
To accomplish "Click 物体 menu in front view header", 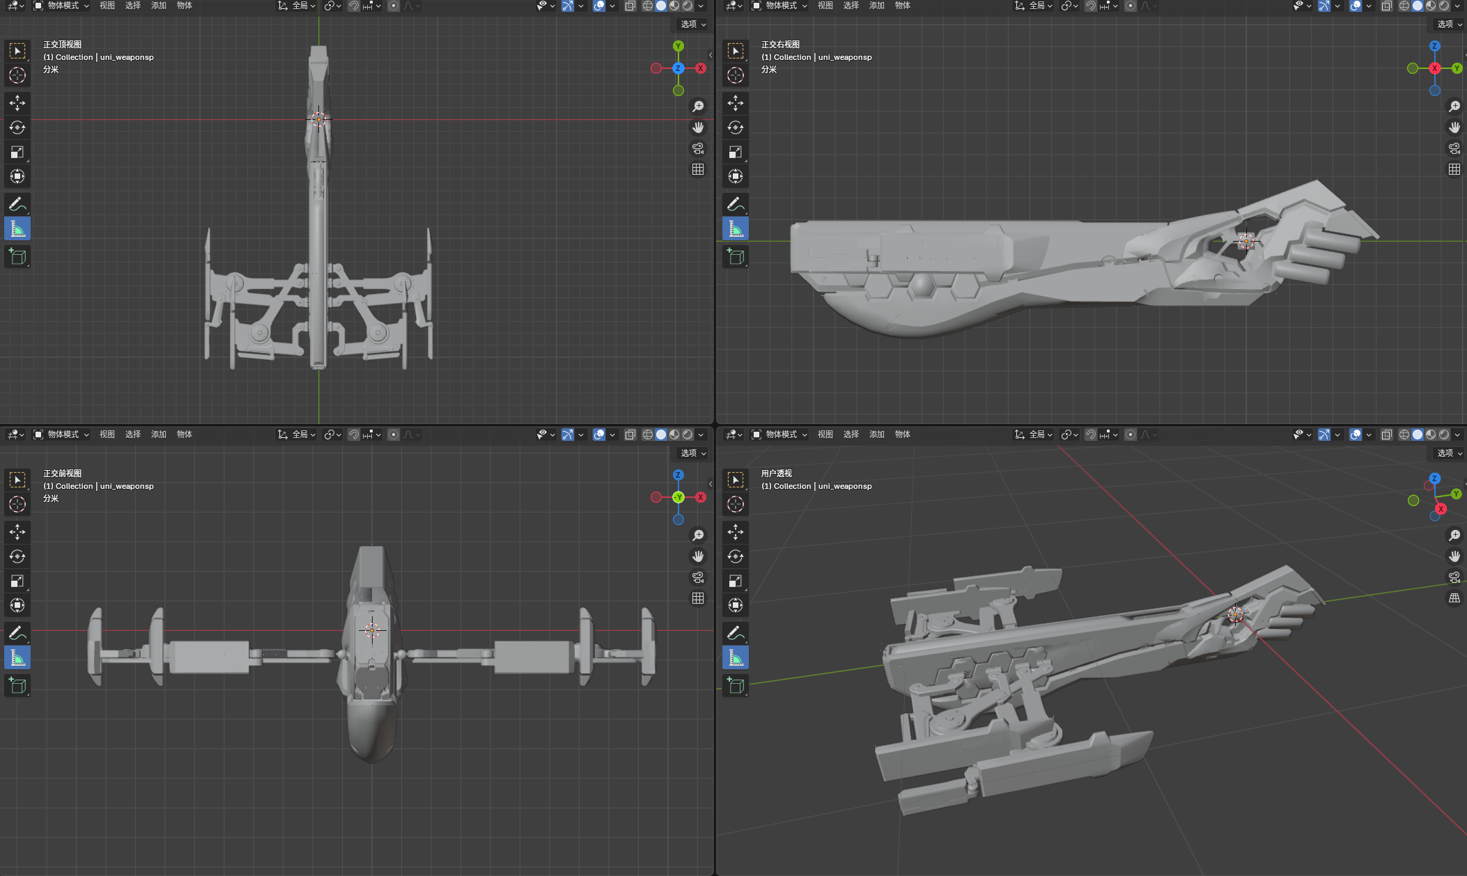I will pos(184,435).
